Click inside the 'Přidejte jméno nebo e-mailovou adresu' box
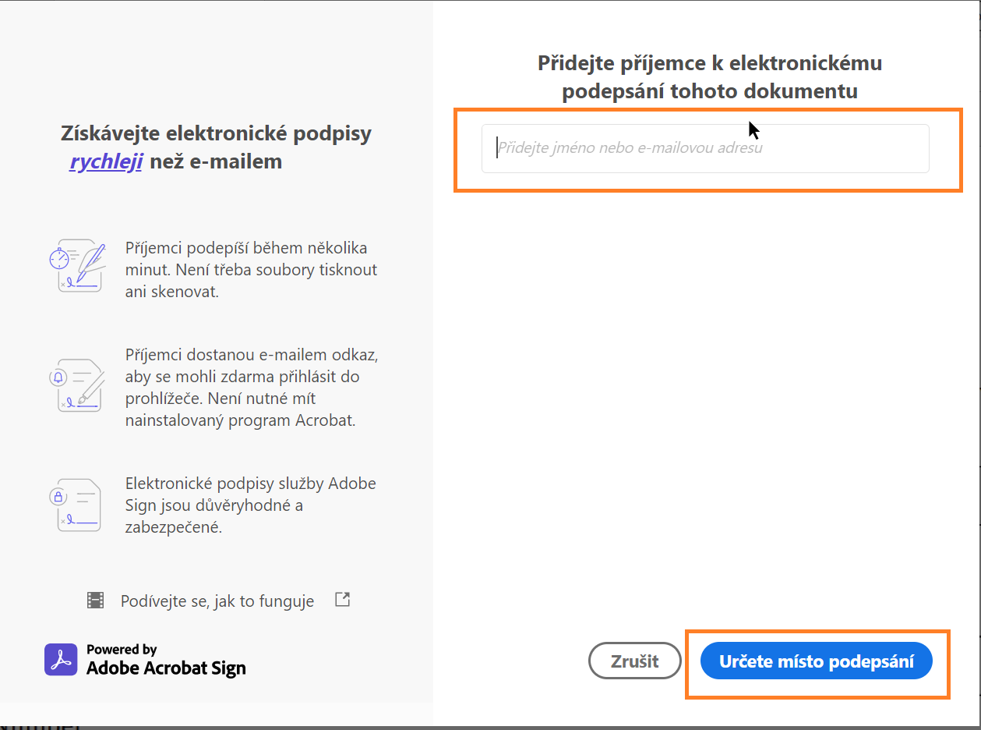 [705, 148]
